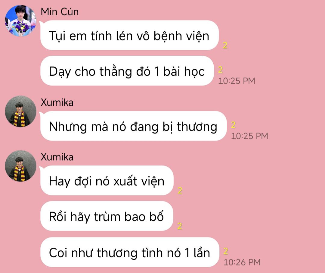Image resolution: width=325 pixels, height=273 pixels.
Task: Select message 'Nhưng mà nó đang bị thương'
Action: (x=134, y=126)
